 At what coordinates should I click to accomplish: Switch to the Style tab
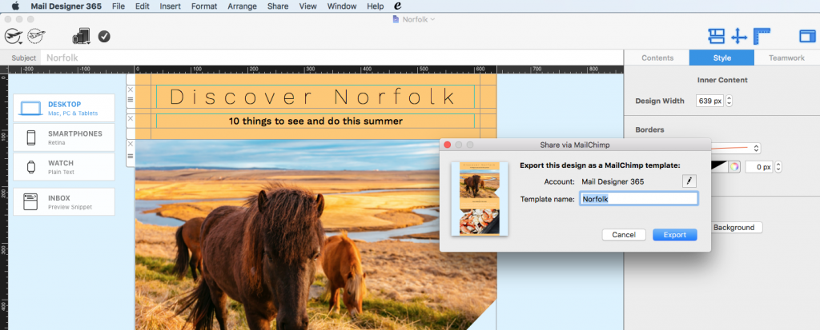point(722,58)
